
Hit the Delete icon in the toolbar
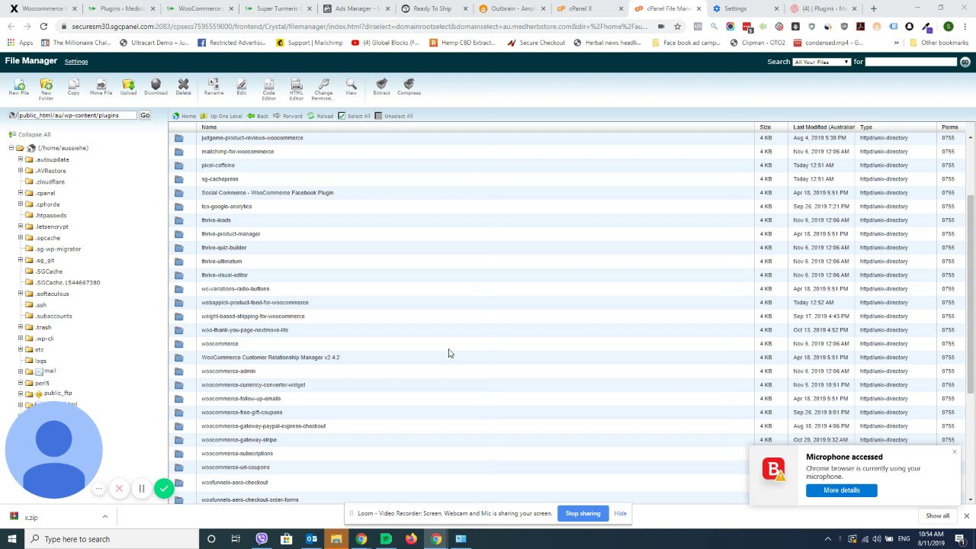tap(183, 87)
